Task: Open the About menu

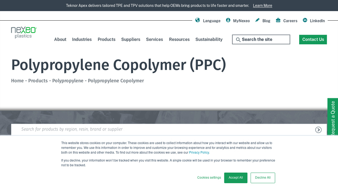Action: pos(60,39)
